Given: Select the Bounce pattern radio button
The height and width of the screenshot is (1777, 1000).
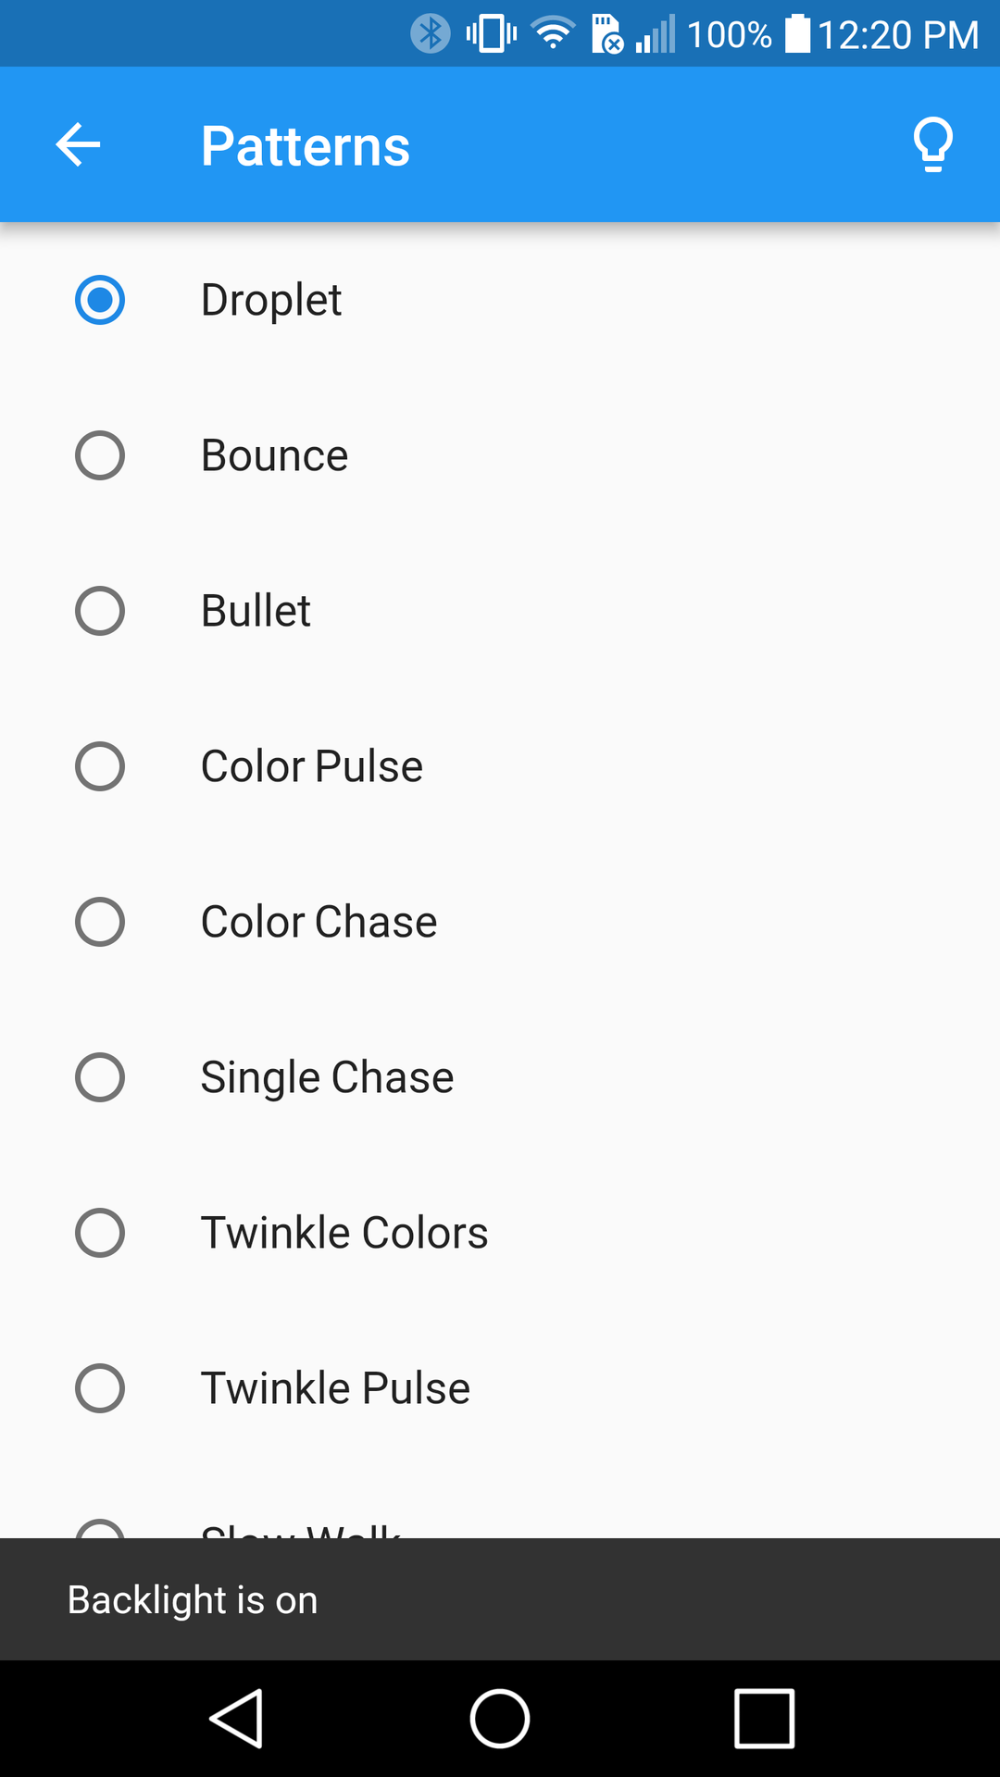Looking at the screenshot, I should coord(100,455).
